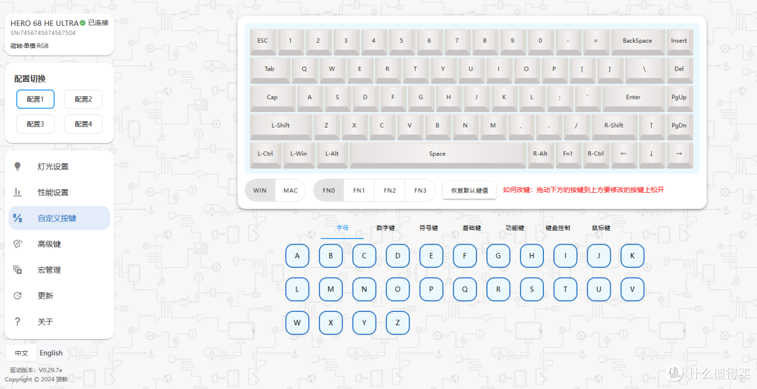Select the FN3 layer
The image size is (757, 389).
click(420, 190)
